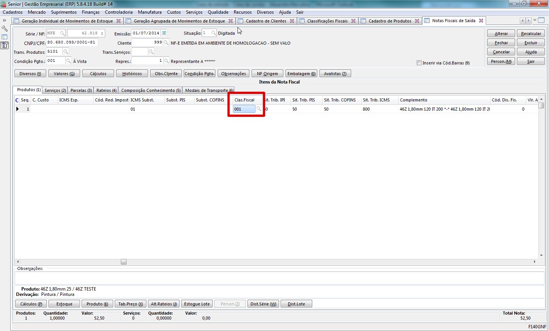Image resolution: width=549 pixels, height=331 pixels.
Task: Open the wrench tools icon in sidebar
Action: click(x=5, y=29)
